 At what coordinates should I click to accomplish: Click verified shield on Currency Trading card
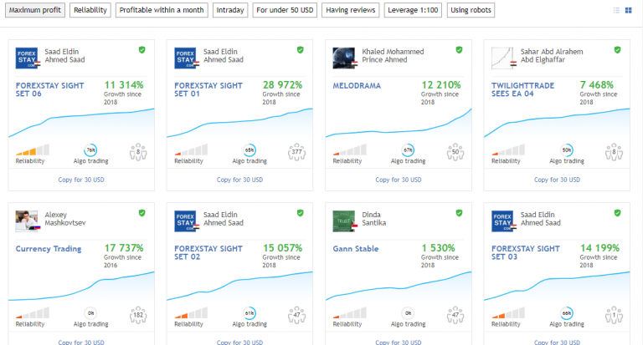[141, 213]
